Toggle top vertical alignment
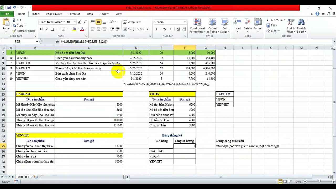This screenshot has height=189, width=336. coord(93,22)
